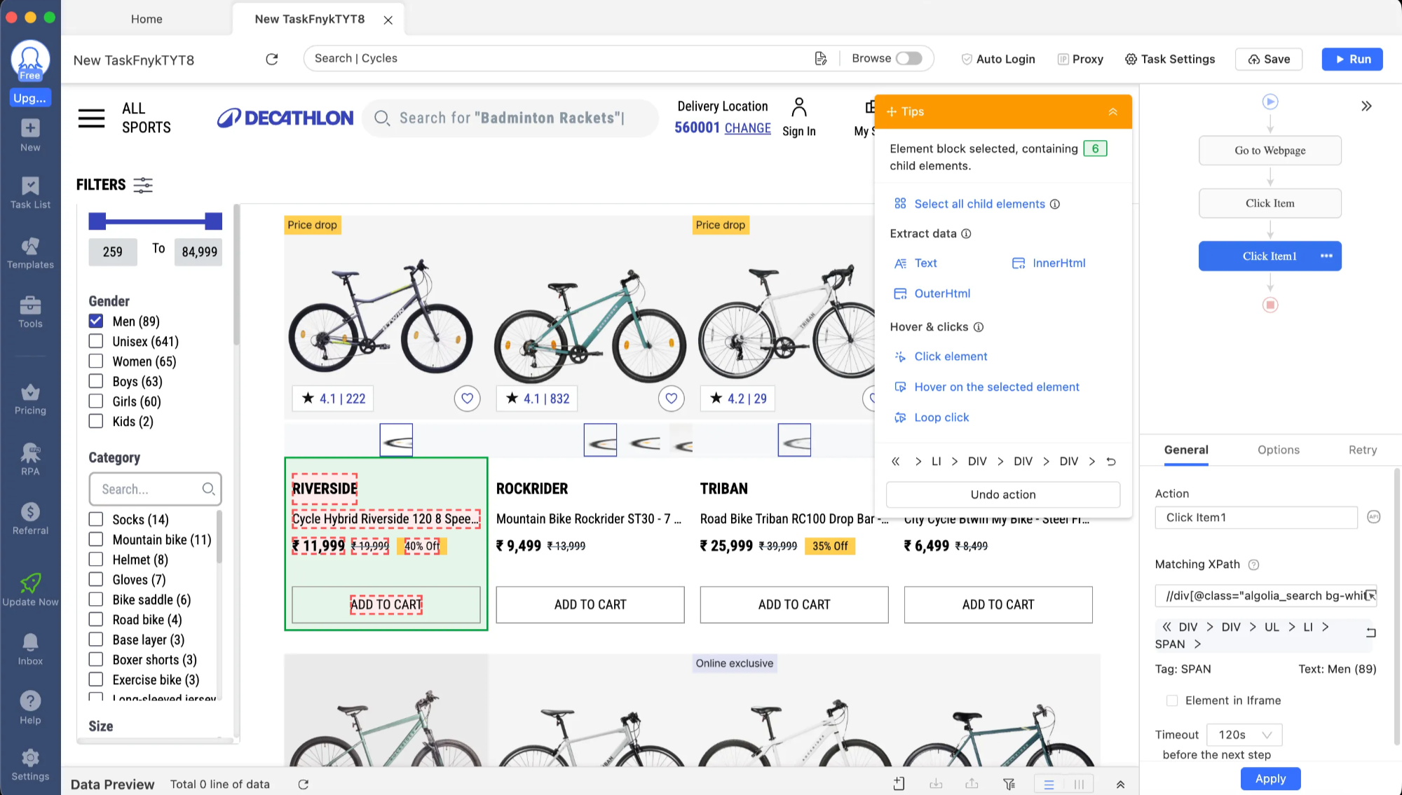Expand Data Preview panel with up chevrons
The width and height of the screenshot is (1402, 795).
(x=1120, y=784)
